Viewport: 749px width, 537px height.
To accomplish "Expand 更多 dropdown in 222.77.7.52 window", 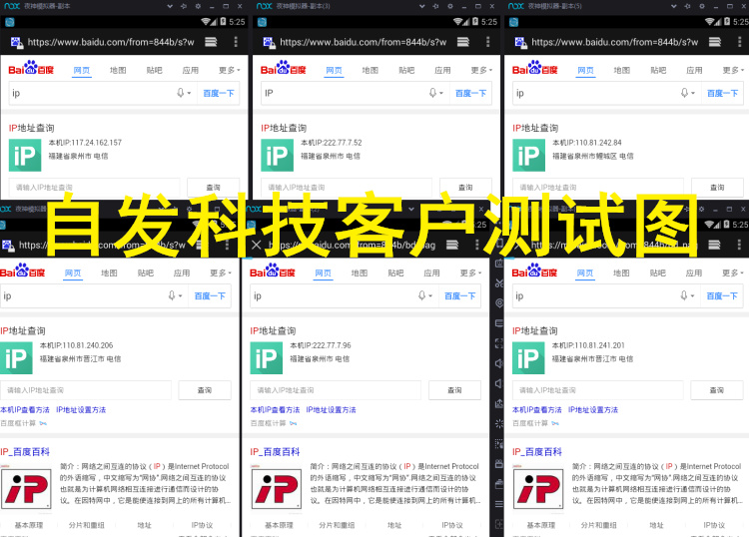I will pyautogui.click(x=481, y=70).
